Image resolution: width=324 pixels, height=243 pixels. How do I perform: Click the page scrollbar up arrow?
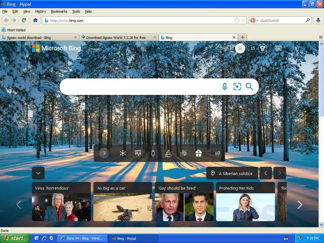click(321, 44)
